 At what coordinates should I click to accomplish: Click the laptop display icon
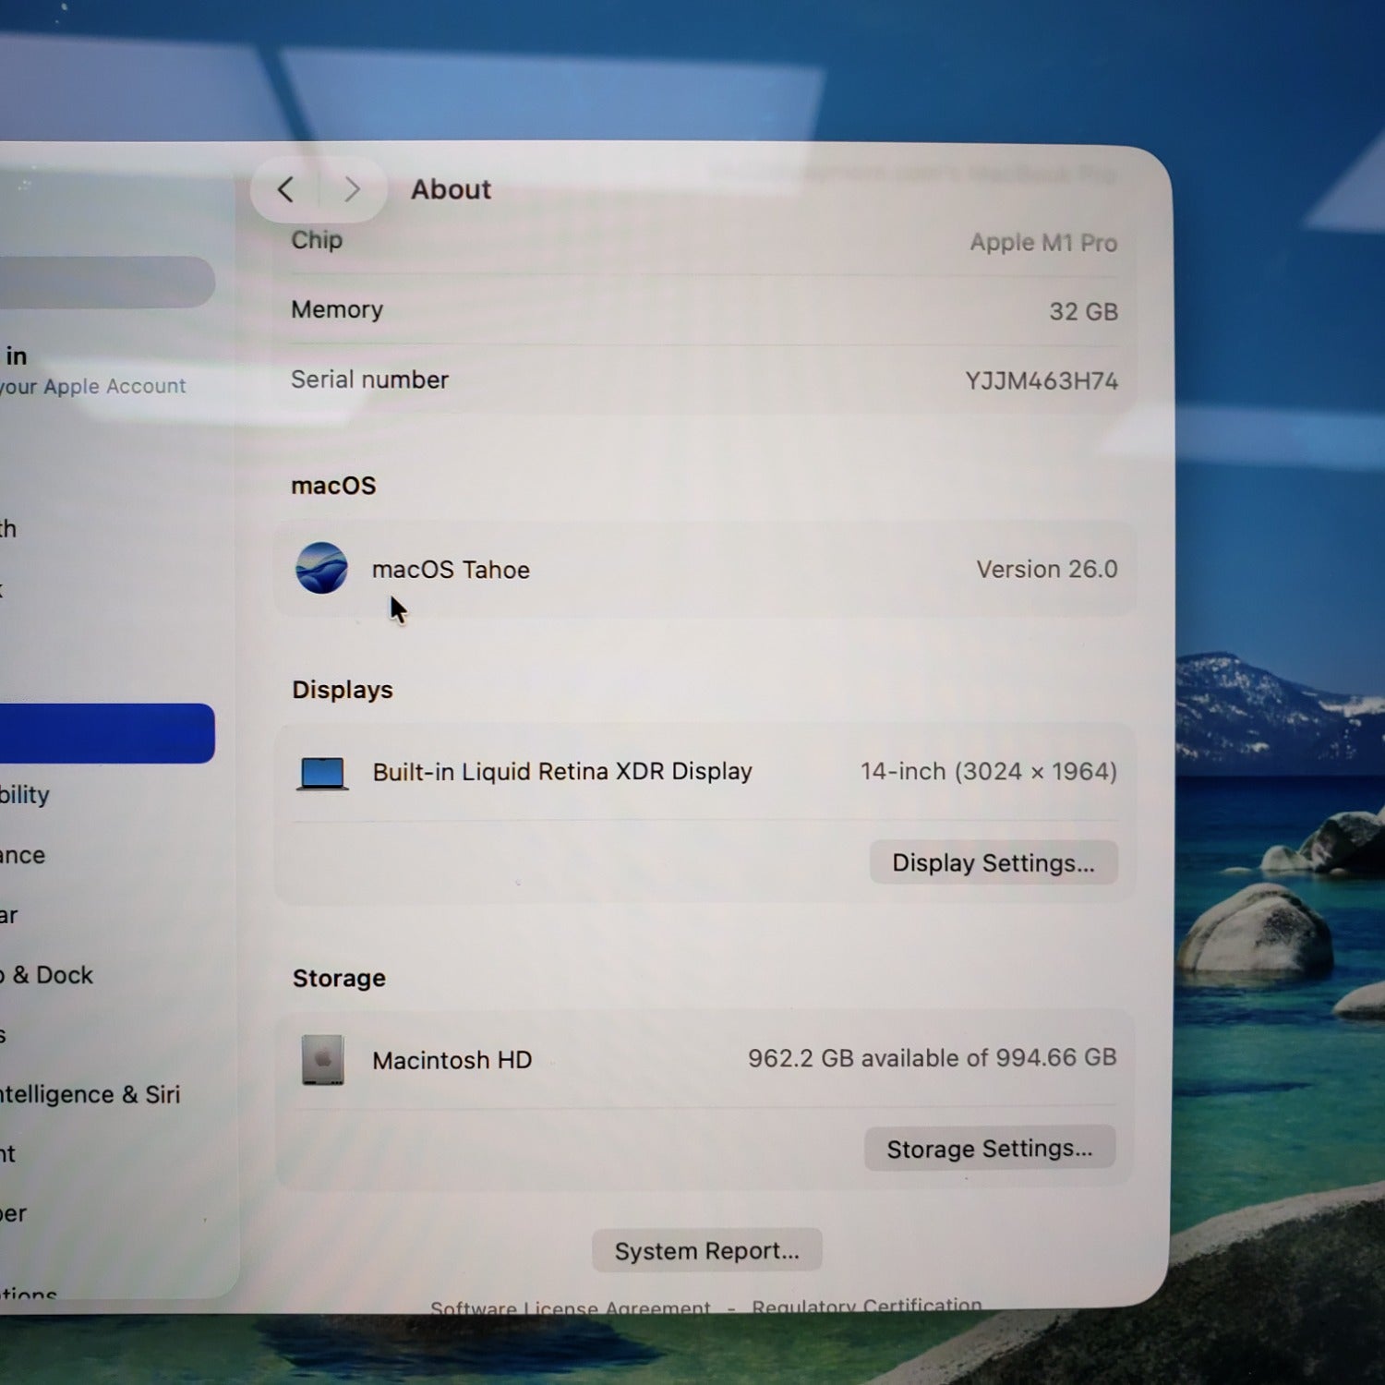coord(322,773)
